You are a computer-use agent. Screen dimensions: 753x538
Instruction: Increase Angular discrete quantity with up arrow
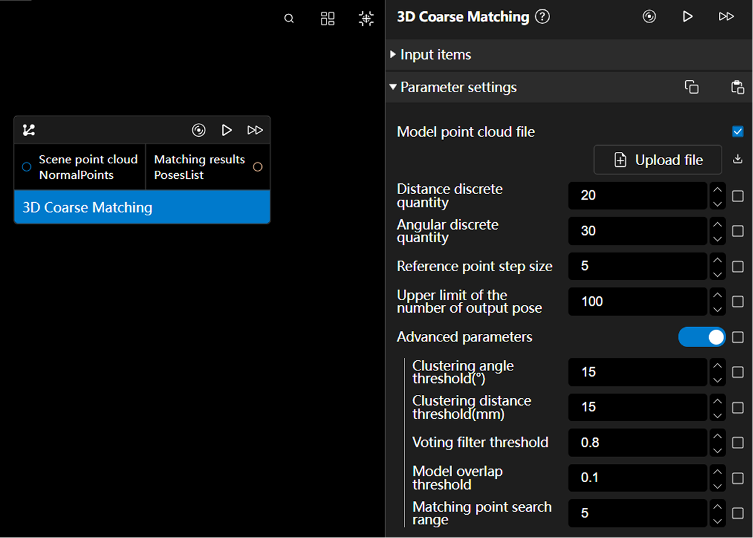[x=717, y=224]
